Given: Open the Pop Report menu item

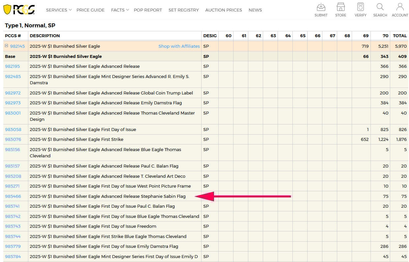Looking at the screenshot, I should click(x=148, y=10).
